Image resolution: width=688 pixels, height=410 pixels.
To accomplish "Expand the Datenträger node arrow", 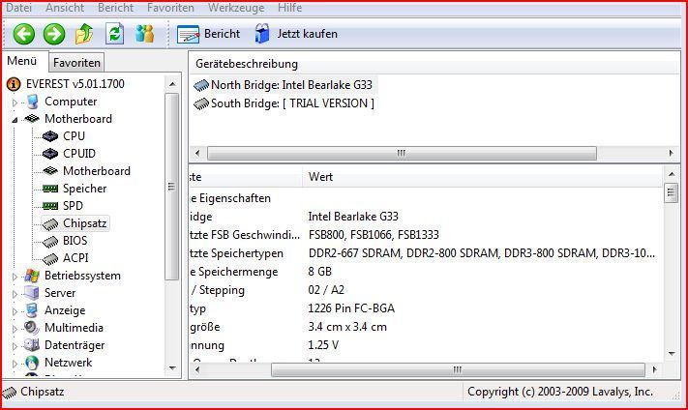I will (x=15, y=346).
